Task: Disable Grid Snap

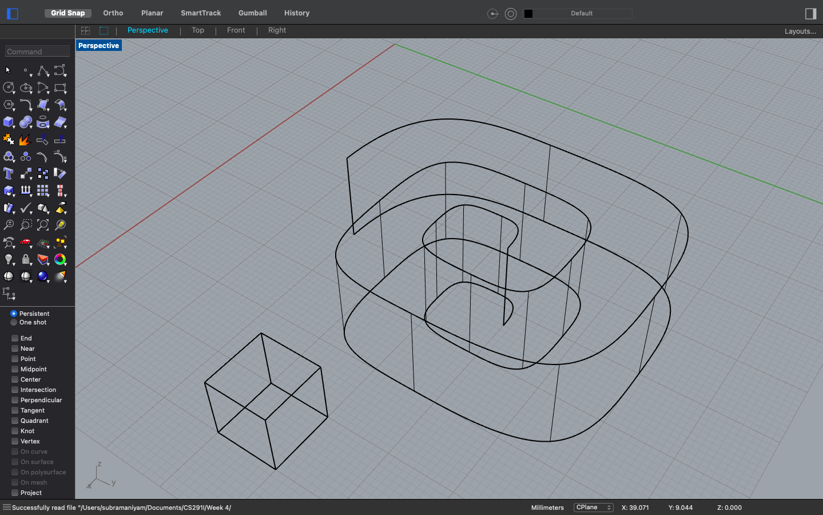Action: (x=67, y=13)
